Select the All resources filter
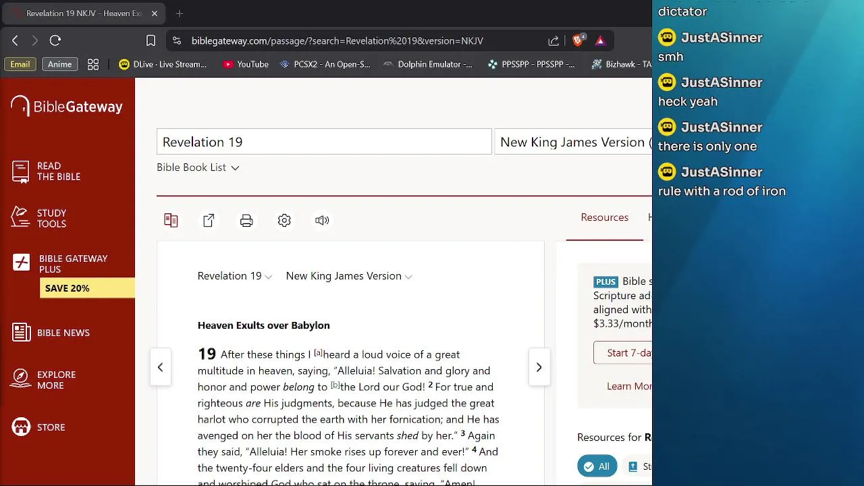This screenshot has height=486, width=864. pos(597,466)
